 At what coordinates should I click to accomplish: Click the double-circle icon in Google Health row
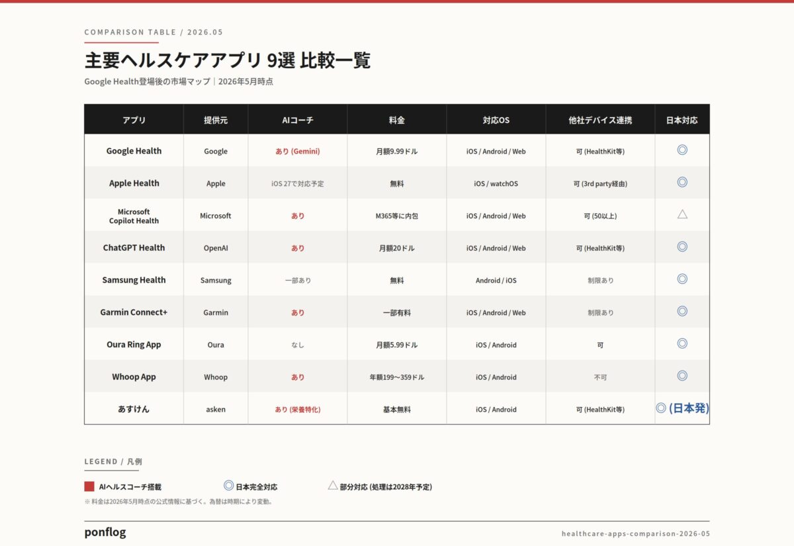click(682, 150)
